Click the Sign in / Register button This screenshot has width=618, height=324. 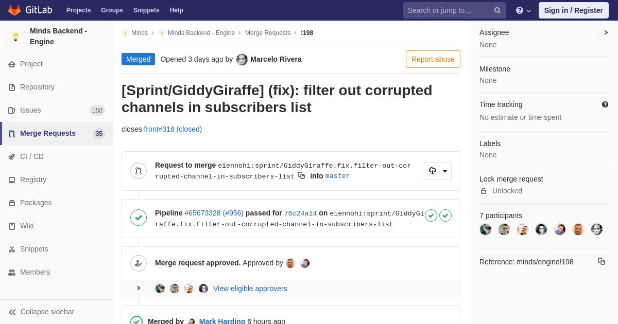[573, 10]
